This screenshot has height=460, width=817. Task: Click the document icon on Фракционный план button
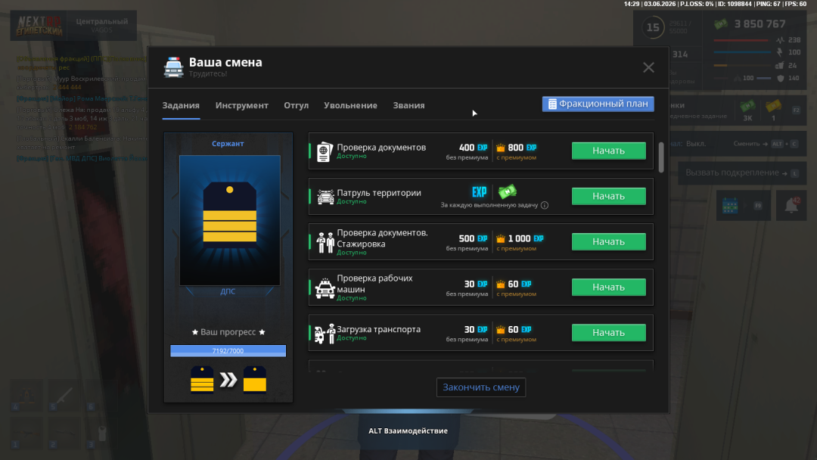tap(552, 104)
